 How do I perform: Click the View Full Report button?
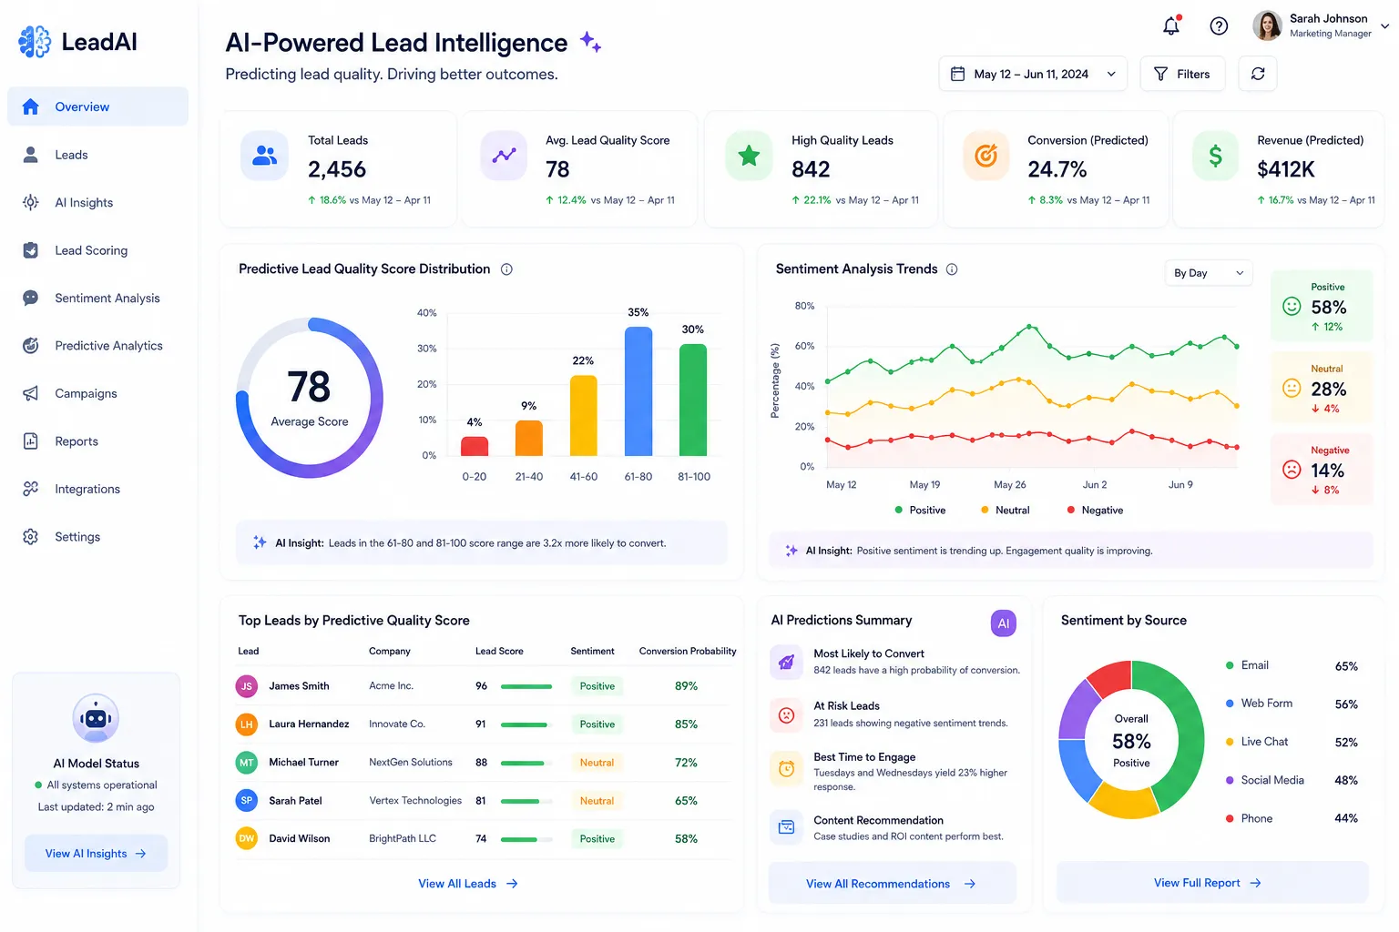coord(1211,883)
